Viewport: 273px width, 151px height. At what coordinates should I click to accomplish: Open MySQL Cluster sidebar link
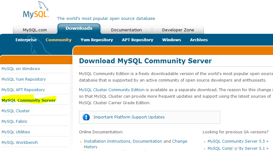pyautogui.click(x=16, y=111)
